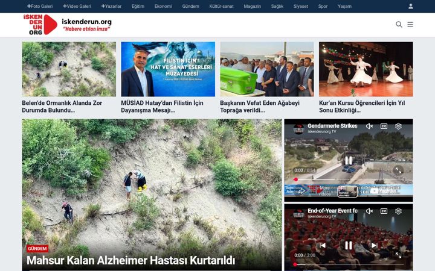Open the Siyaset category
This screenshot has width=435, height=271.
301,6
